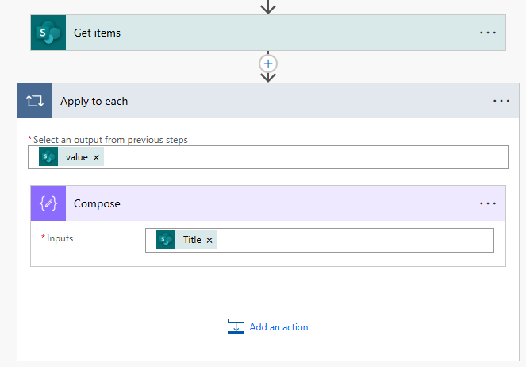Remove the value token with its X
The image size is (526, 367).
[x=97, y=158]
